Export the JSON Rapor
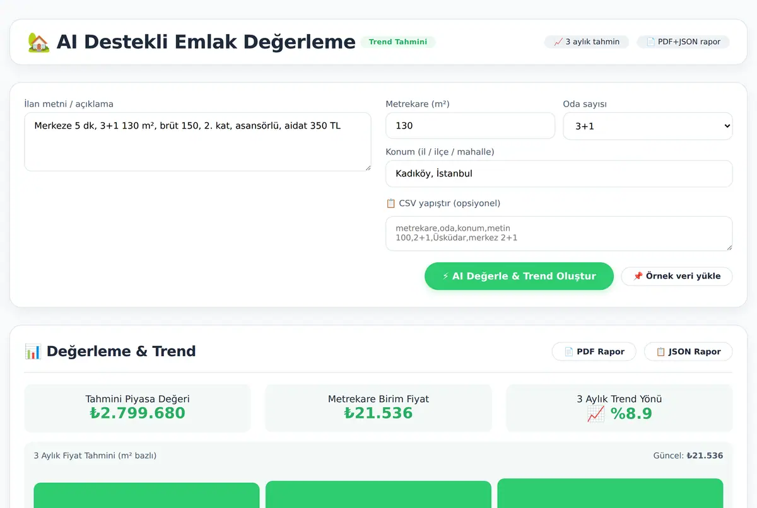This screenshot has height=508, width=757. [688, 352]
